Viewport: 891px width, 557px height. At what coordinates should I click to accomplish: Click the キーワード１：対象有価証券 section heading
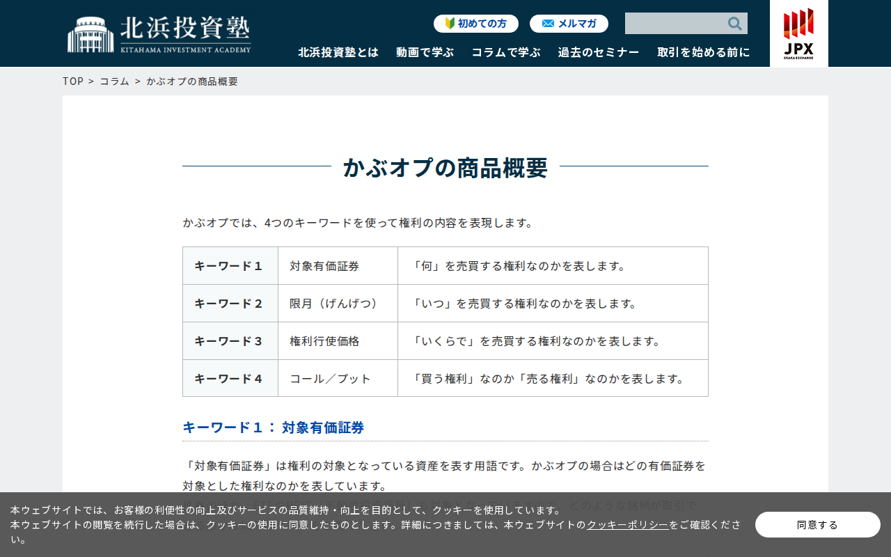pyautogui.click(x=274, y=427)
